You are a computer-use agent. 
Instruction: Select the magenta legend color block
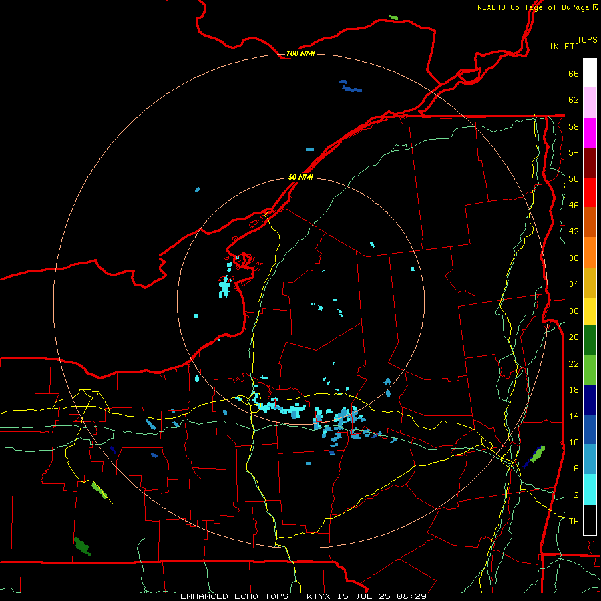coord(590,133)
